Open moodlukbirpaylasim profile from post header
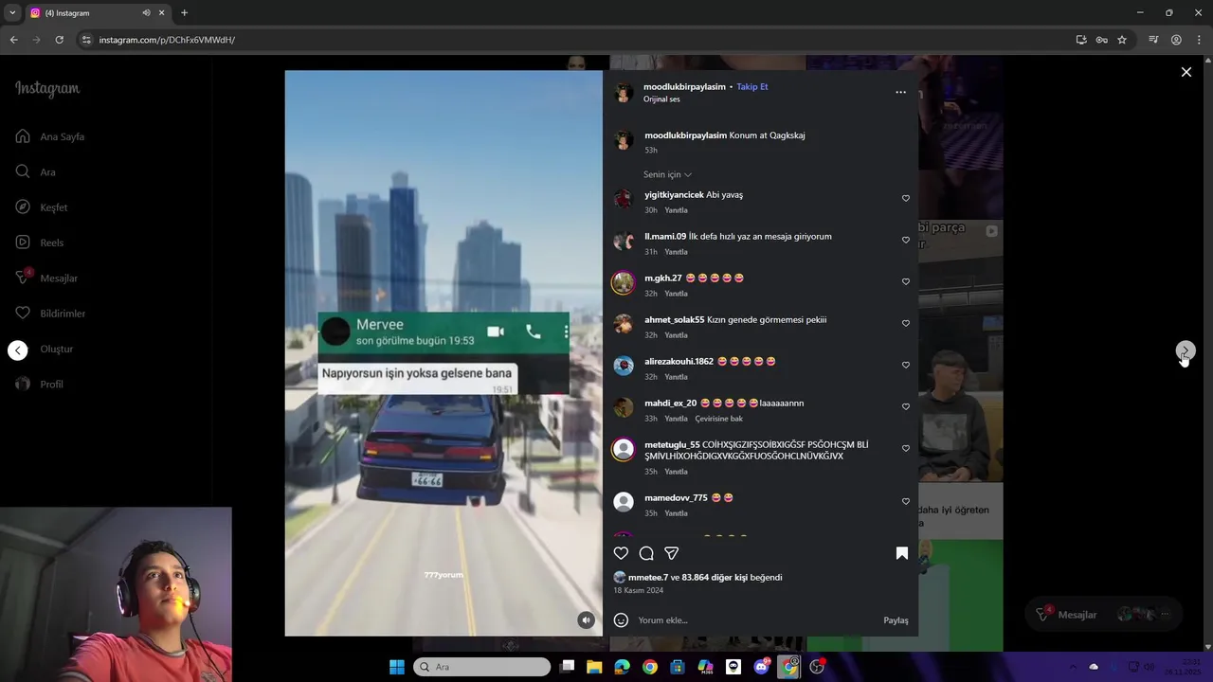The image size is (1213, 682). tap(684, 86)
